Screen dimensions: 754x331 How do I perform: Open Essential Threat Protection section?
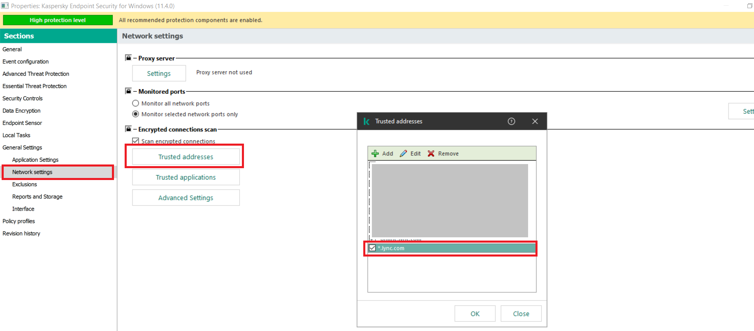coord(34,86)
